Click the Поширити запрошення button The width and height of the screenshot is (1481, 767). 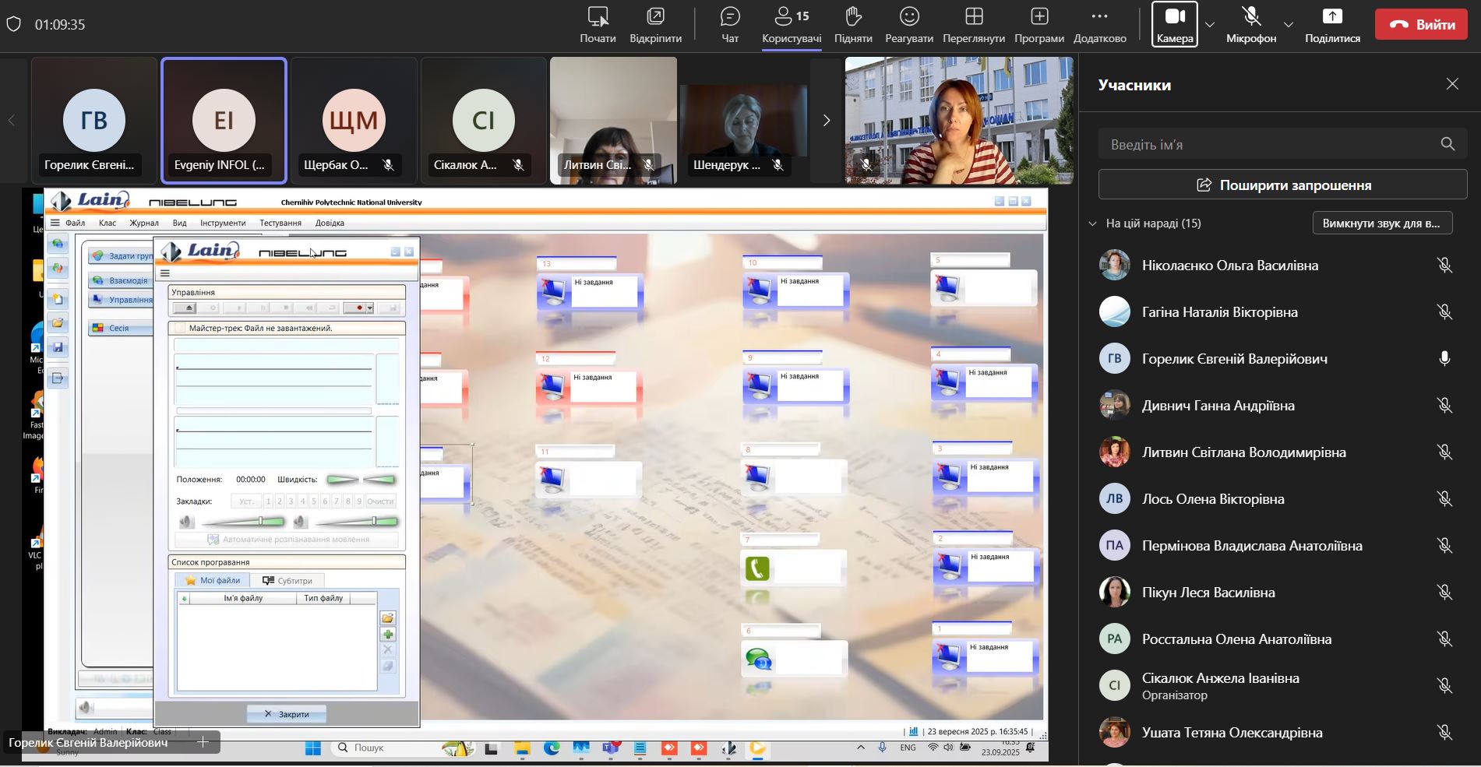(x=1282, y=185)
